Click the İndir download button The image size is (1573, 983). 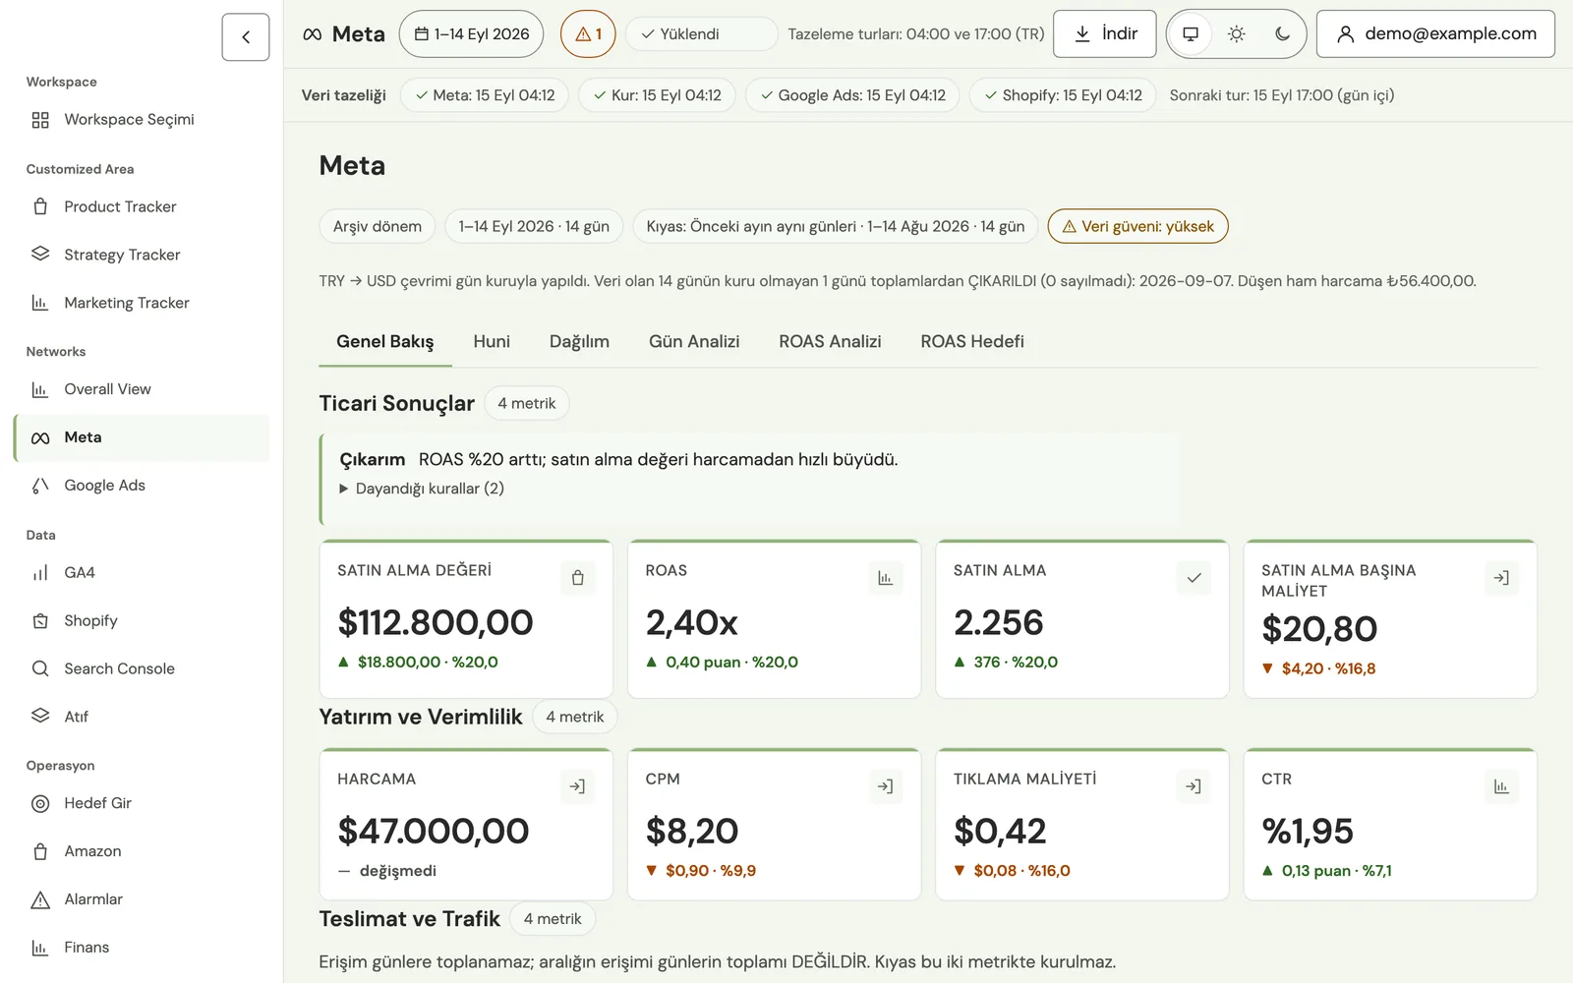1105,34
